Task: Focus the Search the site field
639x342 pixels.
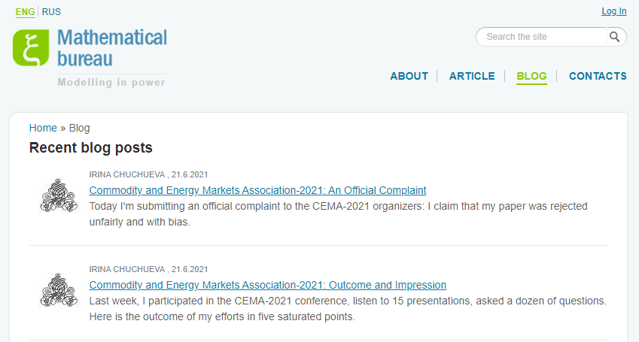Action: tap(541, 37)
